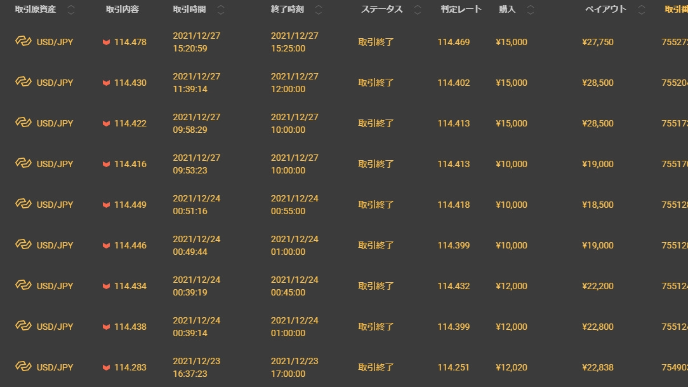Click the USD/JPY pair icon in the 16:37:23 trade row
Viewport: 688px width, 387px height.
(23, 367)
